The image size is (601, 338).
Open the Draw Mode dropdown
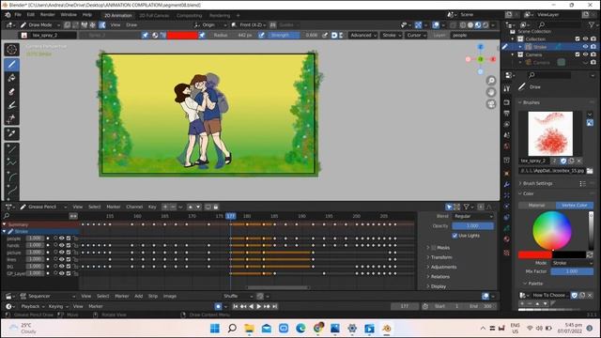tap(39, 25)
